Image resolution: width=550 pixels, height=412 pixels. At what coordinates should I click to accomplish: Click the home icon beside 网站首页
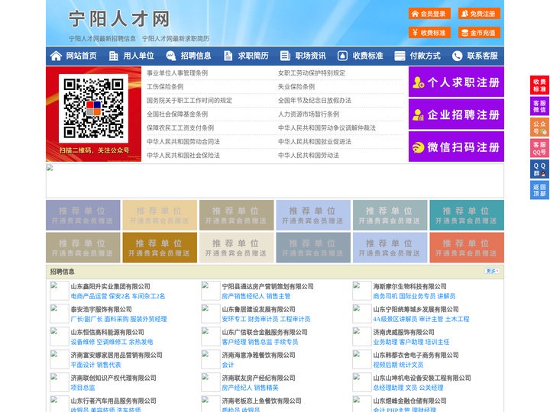pos(56,56)
